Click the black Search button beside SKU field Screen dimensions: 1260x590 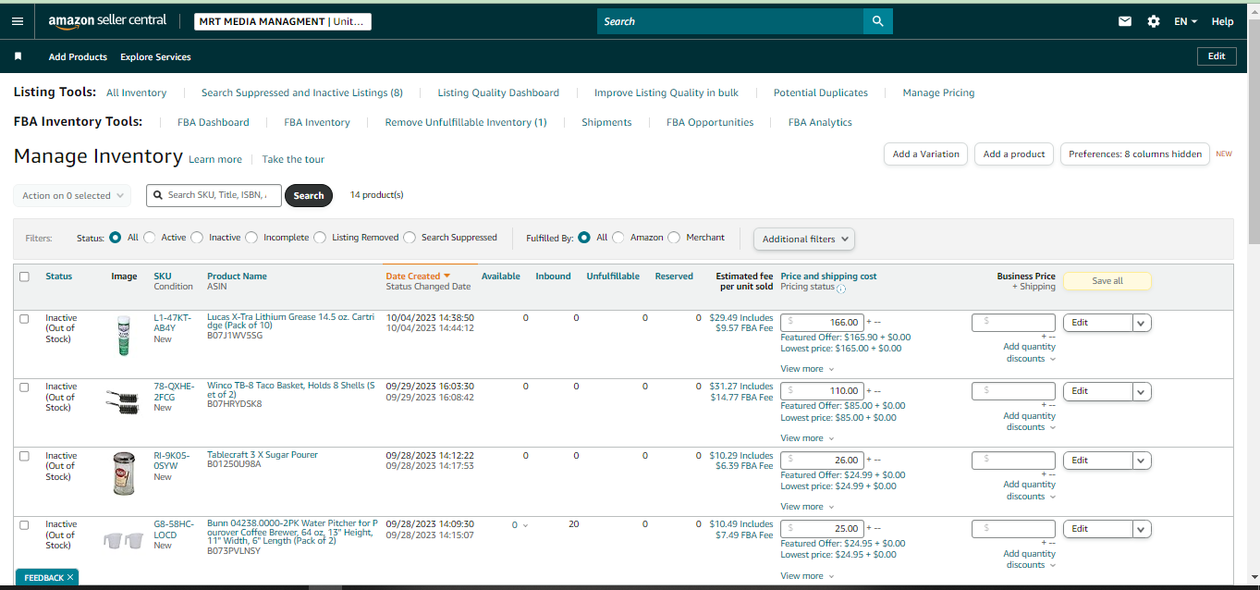click(309, 195)
